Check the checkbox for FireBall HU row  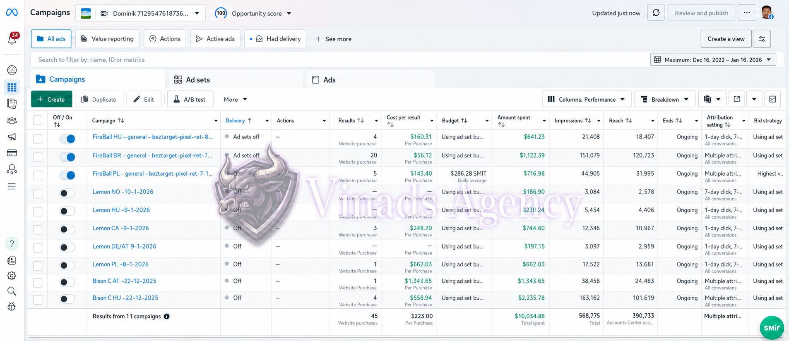38,139
